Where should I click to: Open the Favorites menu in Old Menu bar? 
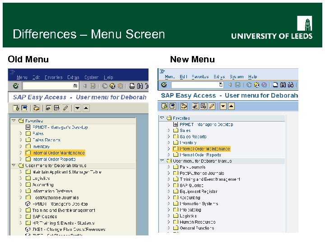(53, 77)
